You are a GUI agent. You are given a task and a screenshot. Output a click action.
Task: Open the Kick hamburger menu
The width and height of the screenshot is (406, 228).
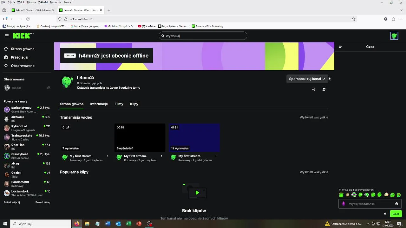click(x=7, y=36)
